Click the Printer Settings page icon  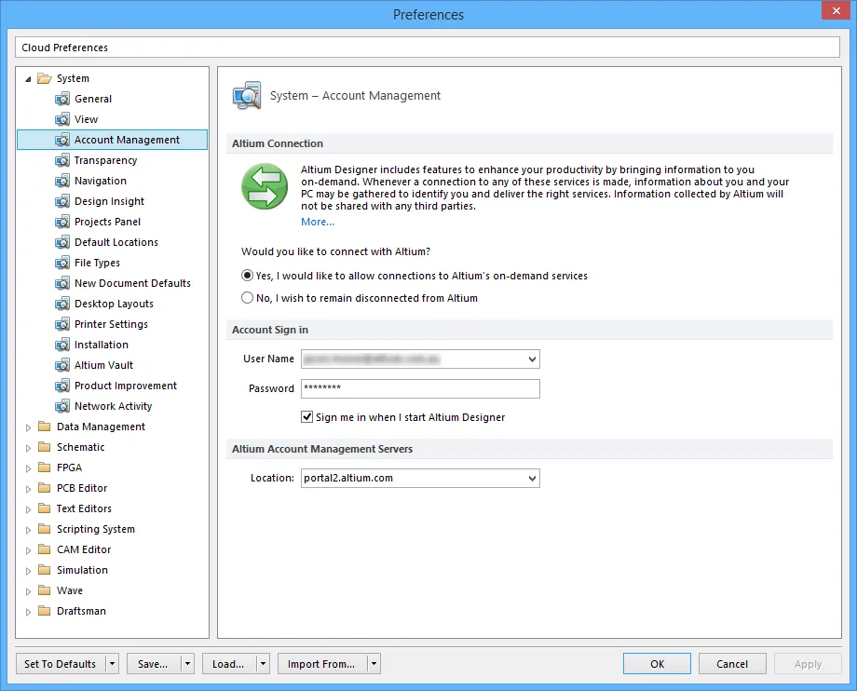62,324
